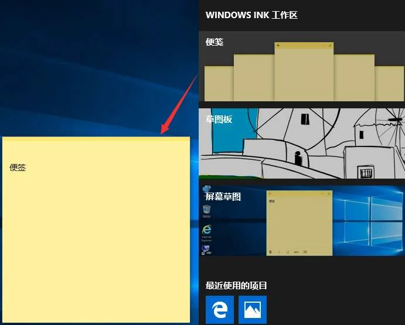Click the WINDOWS INK 工作区 heading
This screenshot has height=325, width=405.
(251, 15)
